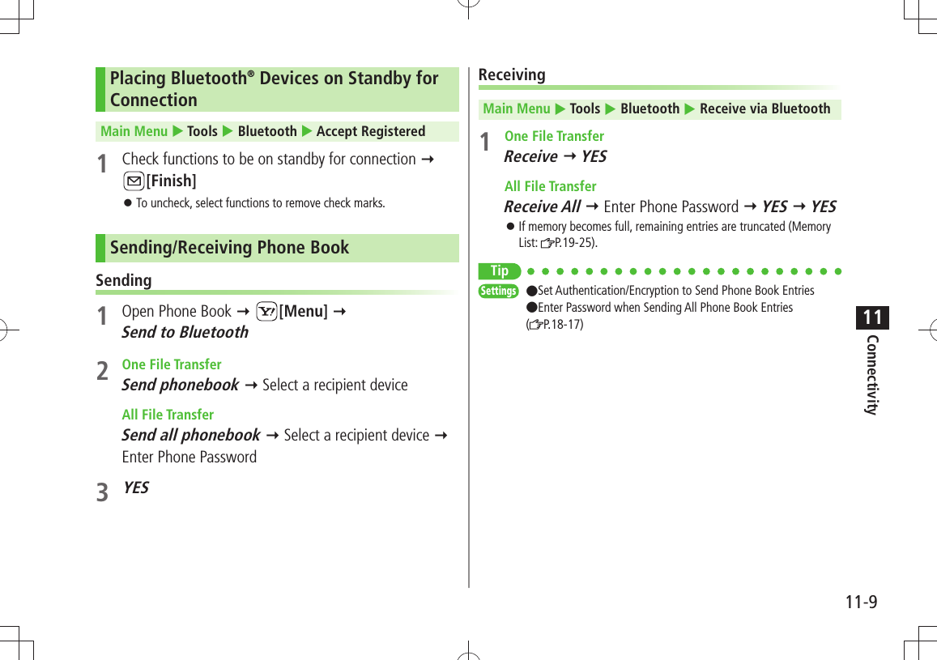The image size is (937, 660).
Task: Select Accept Registered in the menu path
Action: [370, 131]
